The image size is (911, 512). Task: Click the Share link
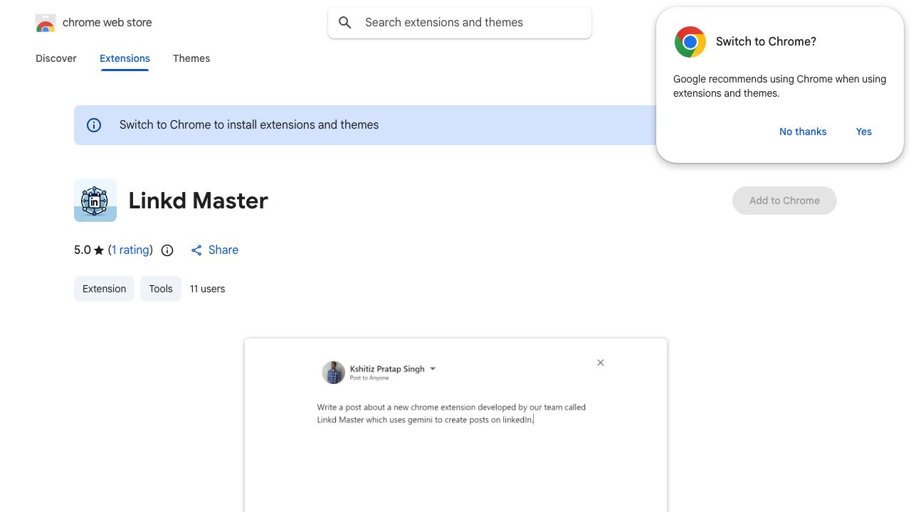223,250
